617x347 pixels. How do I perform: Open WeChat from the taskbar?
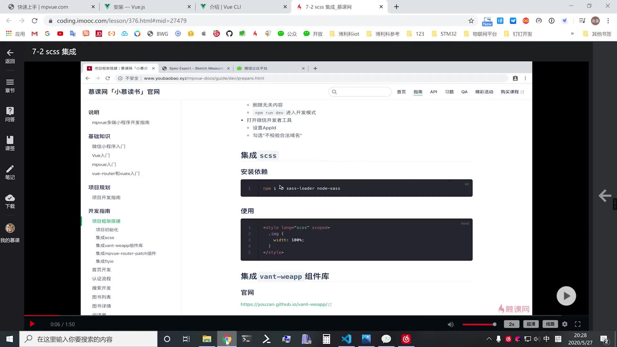point(386,339)
